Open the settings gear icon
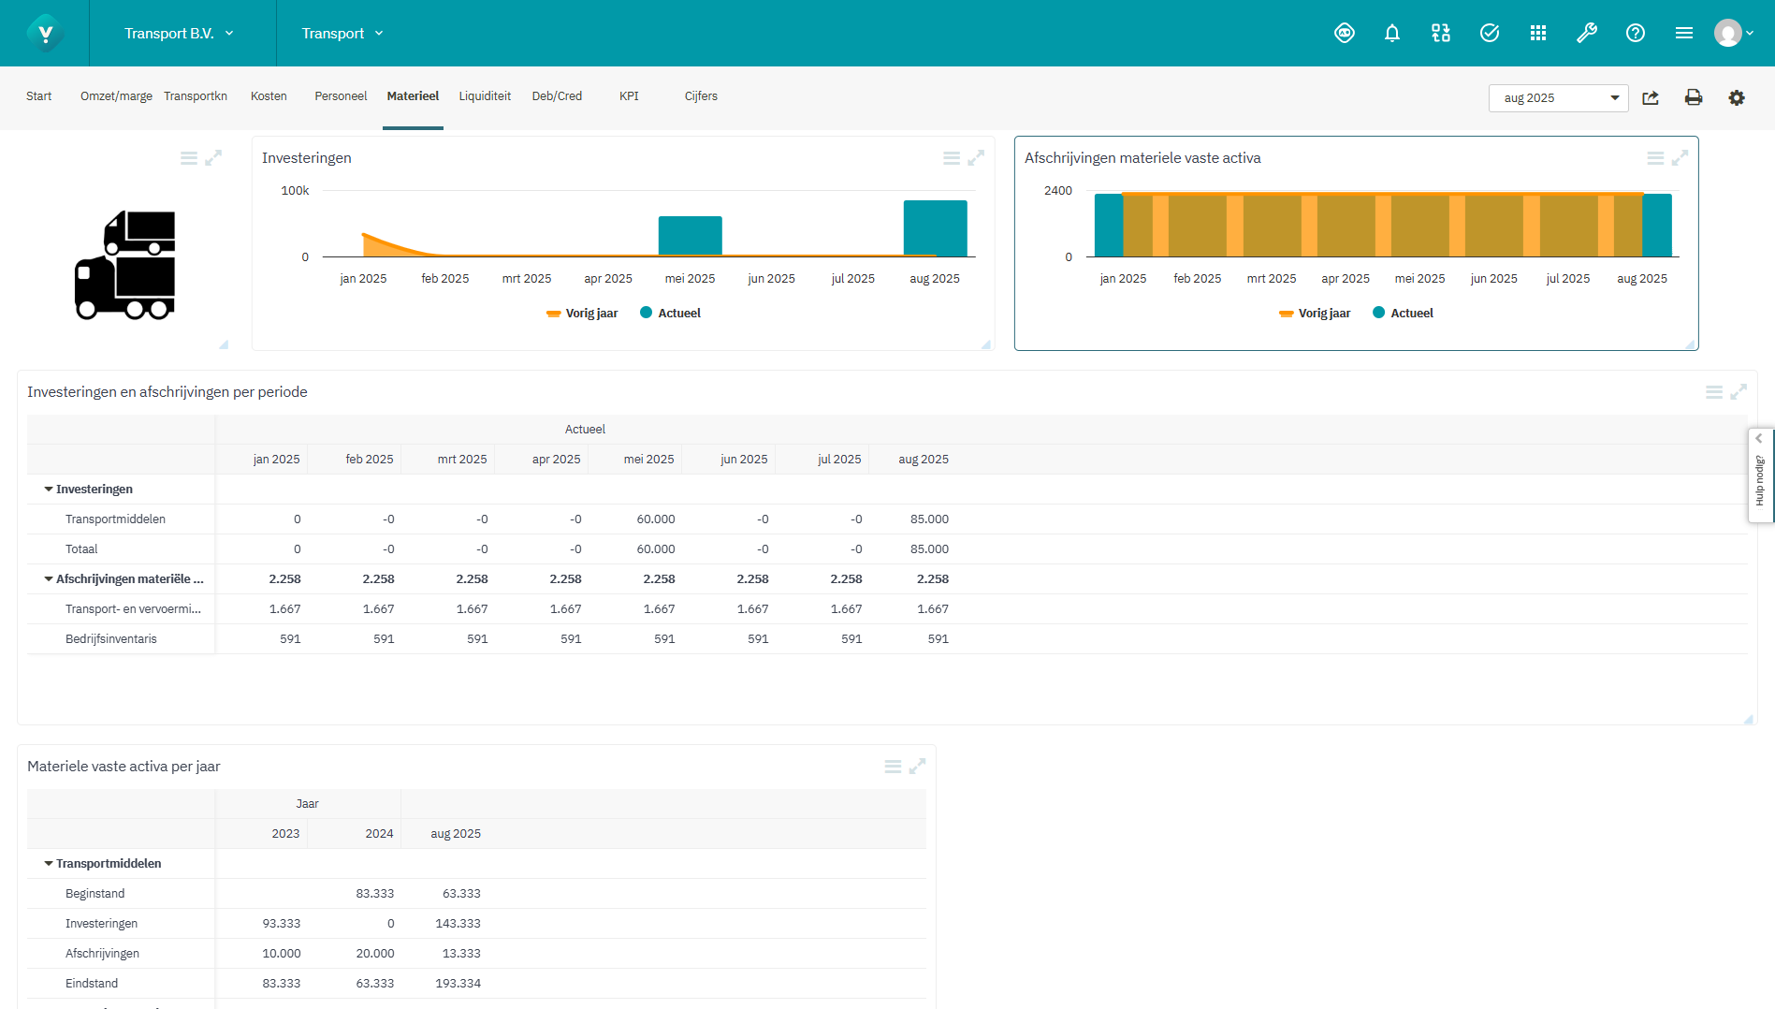This screenshot has width=1775, height=1009. [x=1737, y=97]
